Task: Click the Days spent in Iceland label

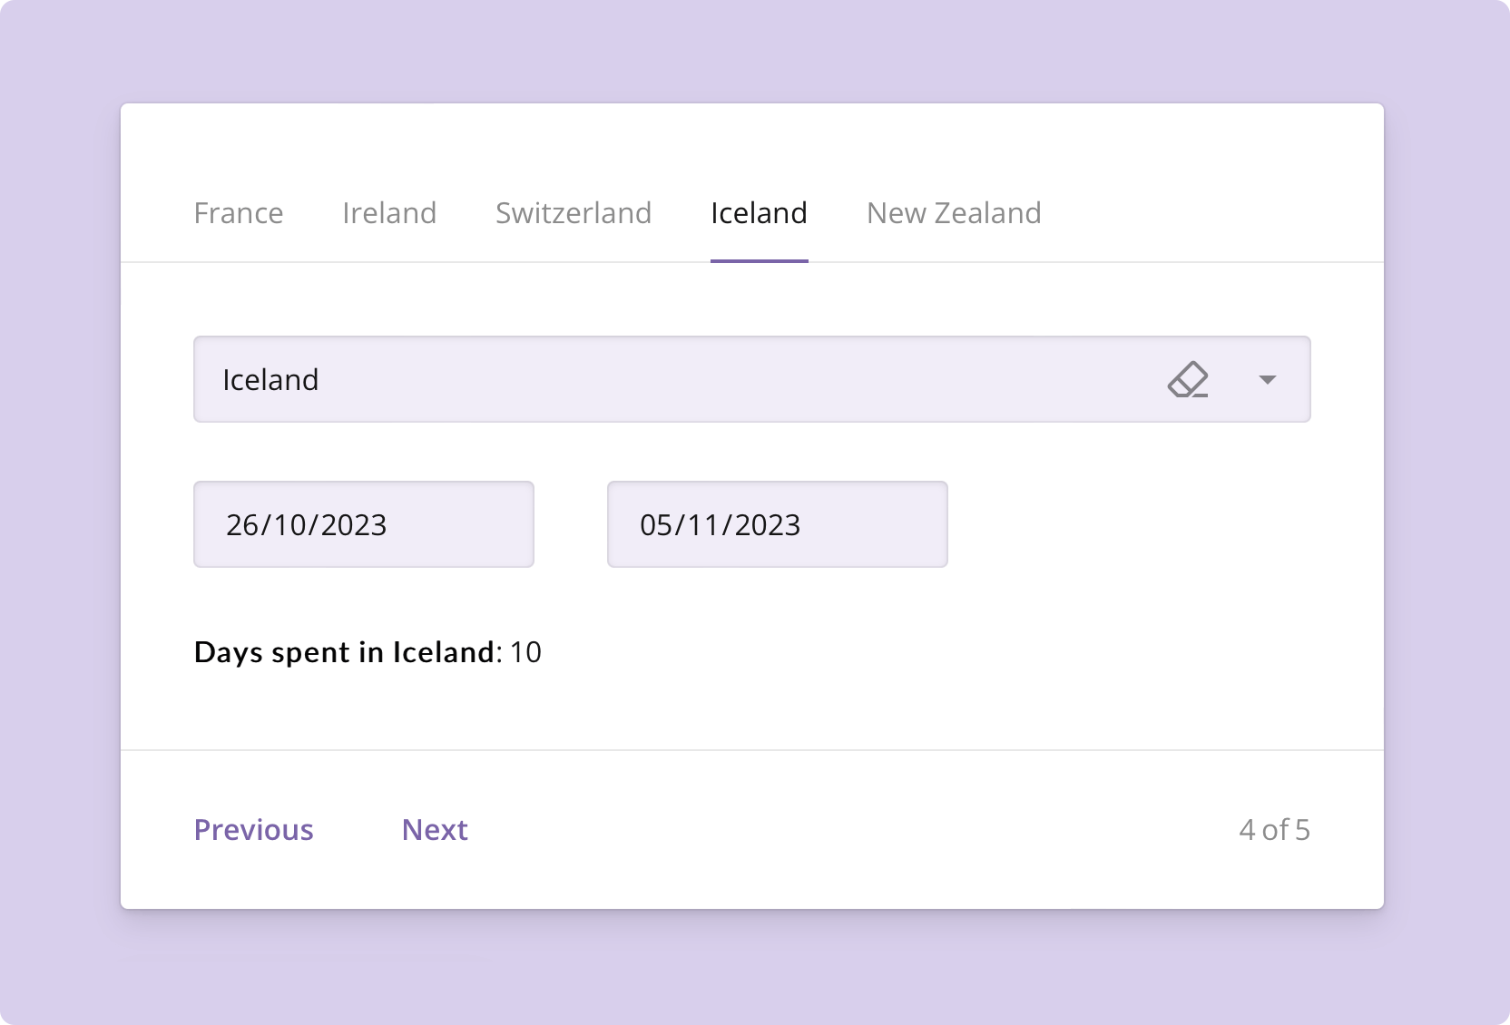Action: click(x=343, y=651)
